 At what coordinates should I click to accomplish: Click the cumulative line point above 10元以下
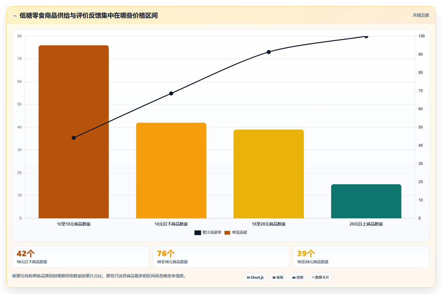(171, 94)
